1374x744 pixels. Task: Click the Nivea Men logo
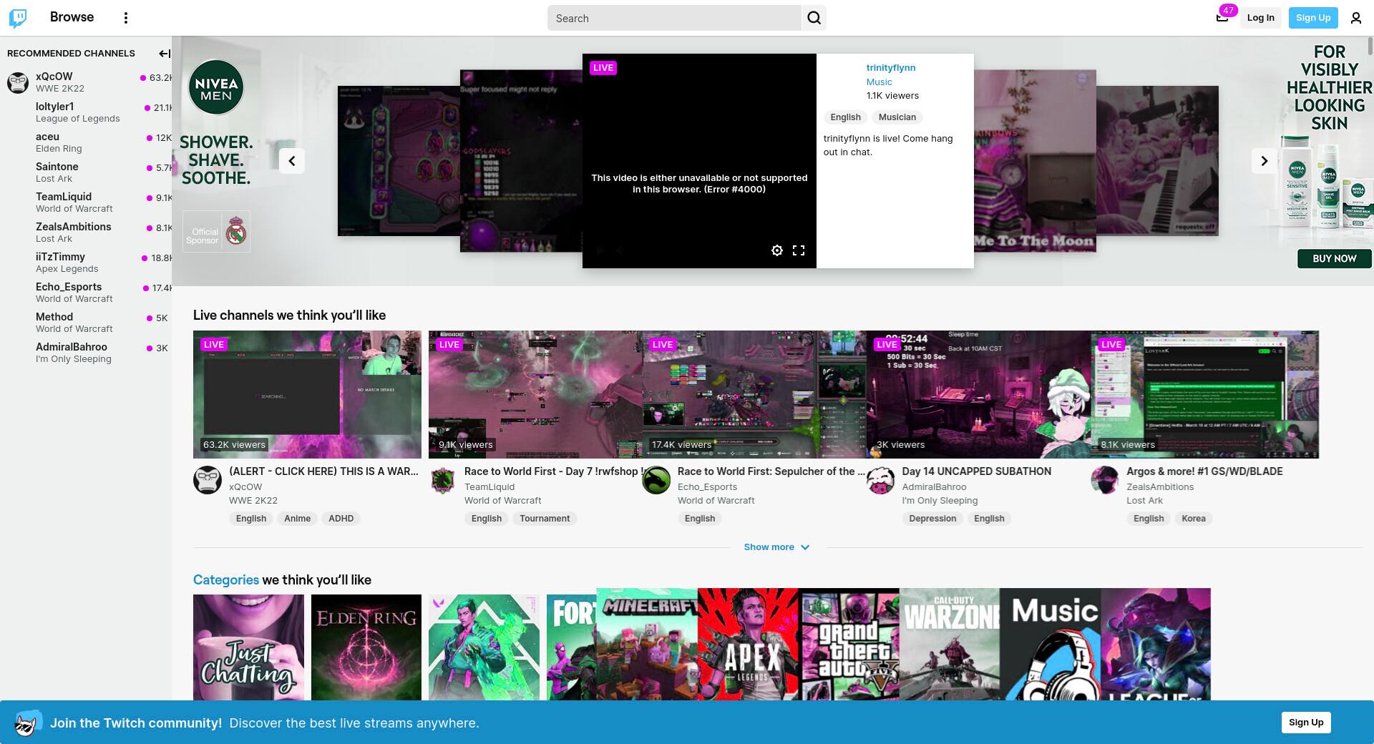[216, 87]
